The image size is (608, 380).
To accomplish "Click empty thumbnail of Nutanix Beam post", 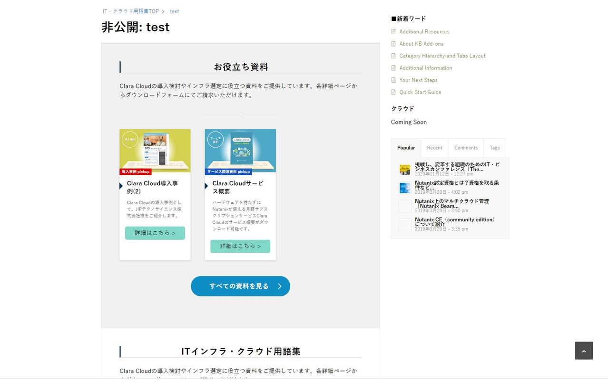I will point(405,206).
